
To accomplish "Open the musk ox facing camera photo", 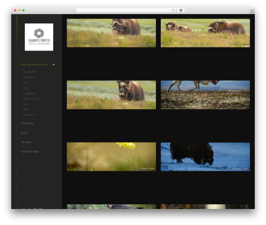I will point(111,95).
